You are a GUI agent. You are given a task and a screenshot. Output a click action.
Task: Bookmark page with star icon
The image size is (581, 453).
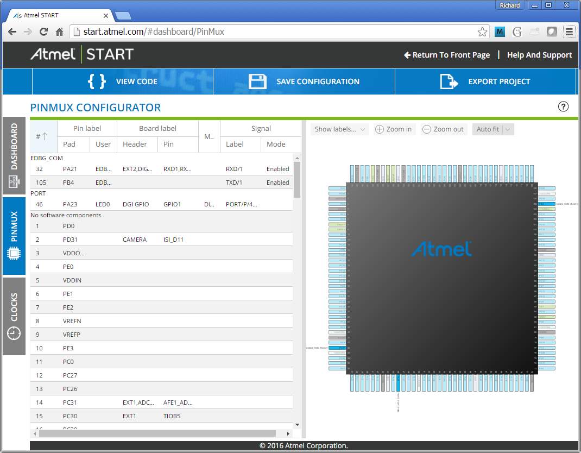(x=482, y=32)
